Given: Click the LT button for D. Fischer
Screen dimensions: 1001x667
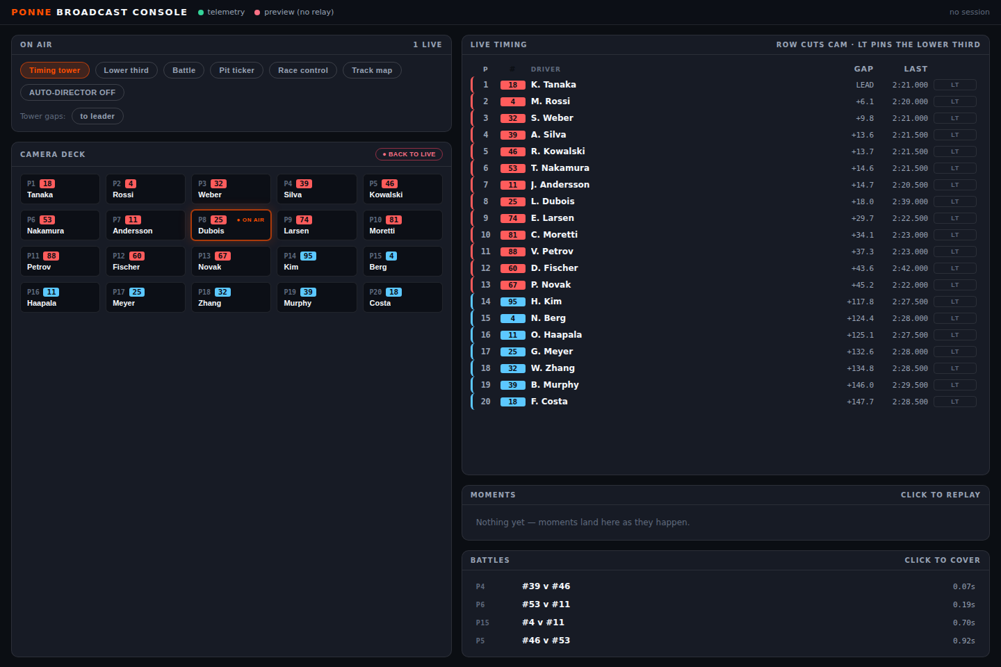Looking at the screenshot, I should pyautogui.click(x=955, y=268).
